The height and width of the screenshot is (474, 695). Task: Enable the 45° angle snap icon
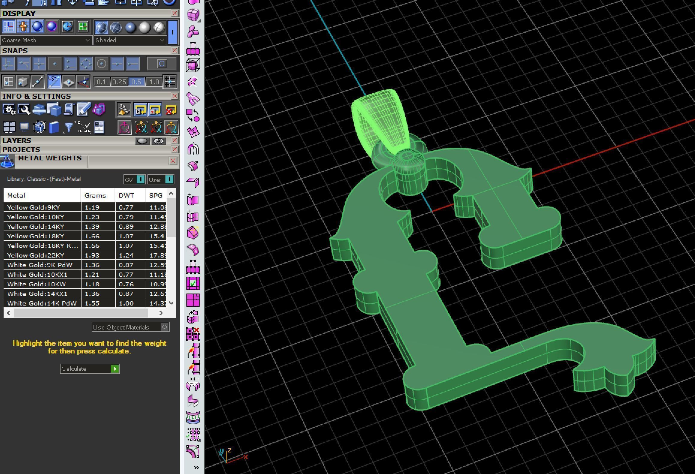54,82
